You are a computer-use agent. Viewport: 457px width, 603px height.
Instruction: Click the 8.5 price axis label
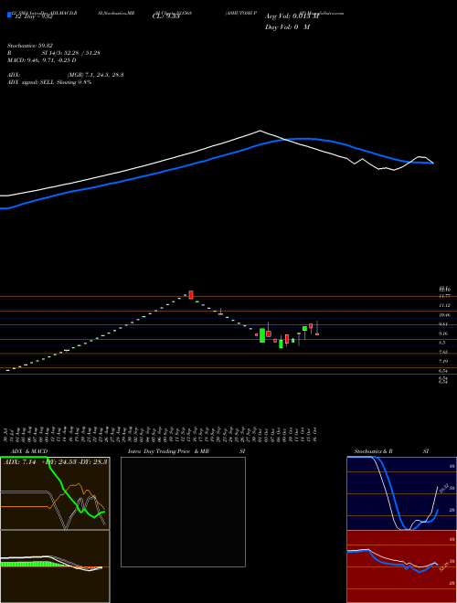[442, 343]
